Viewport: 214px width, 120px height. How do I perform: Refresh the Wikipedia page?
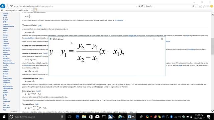point(142,6)
